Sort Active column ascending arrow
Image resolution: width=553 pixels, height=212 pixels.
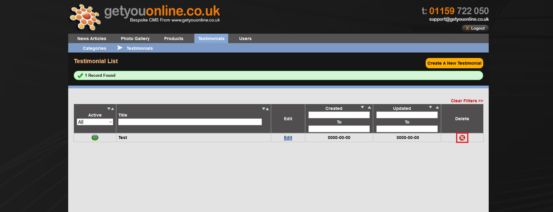tap(113, 109)
